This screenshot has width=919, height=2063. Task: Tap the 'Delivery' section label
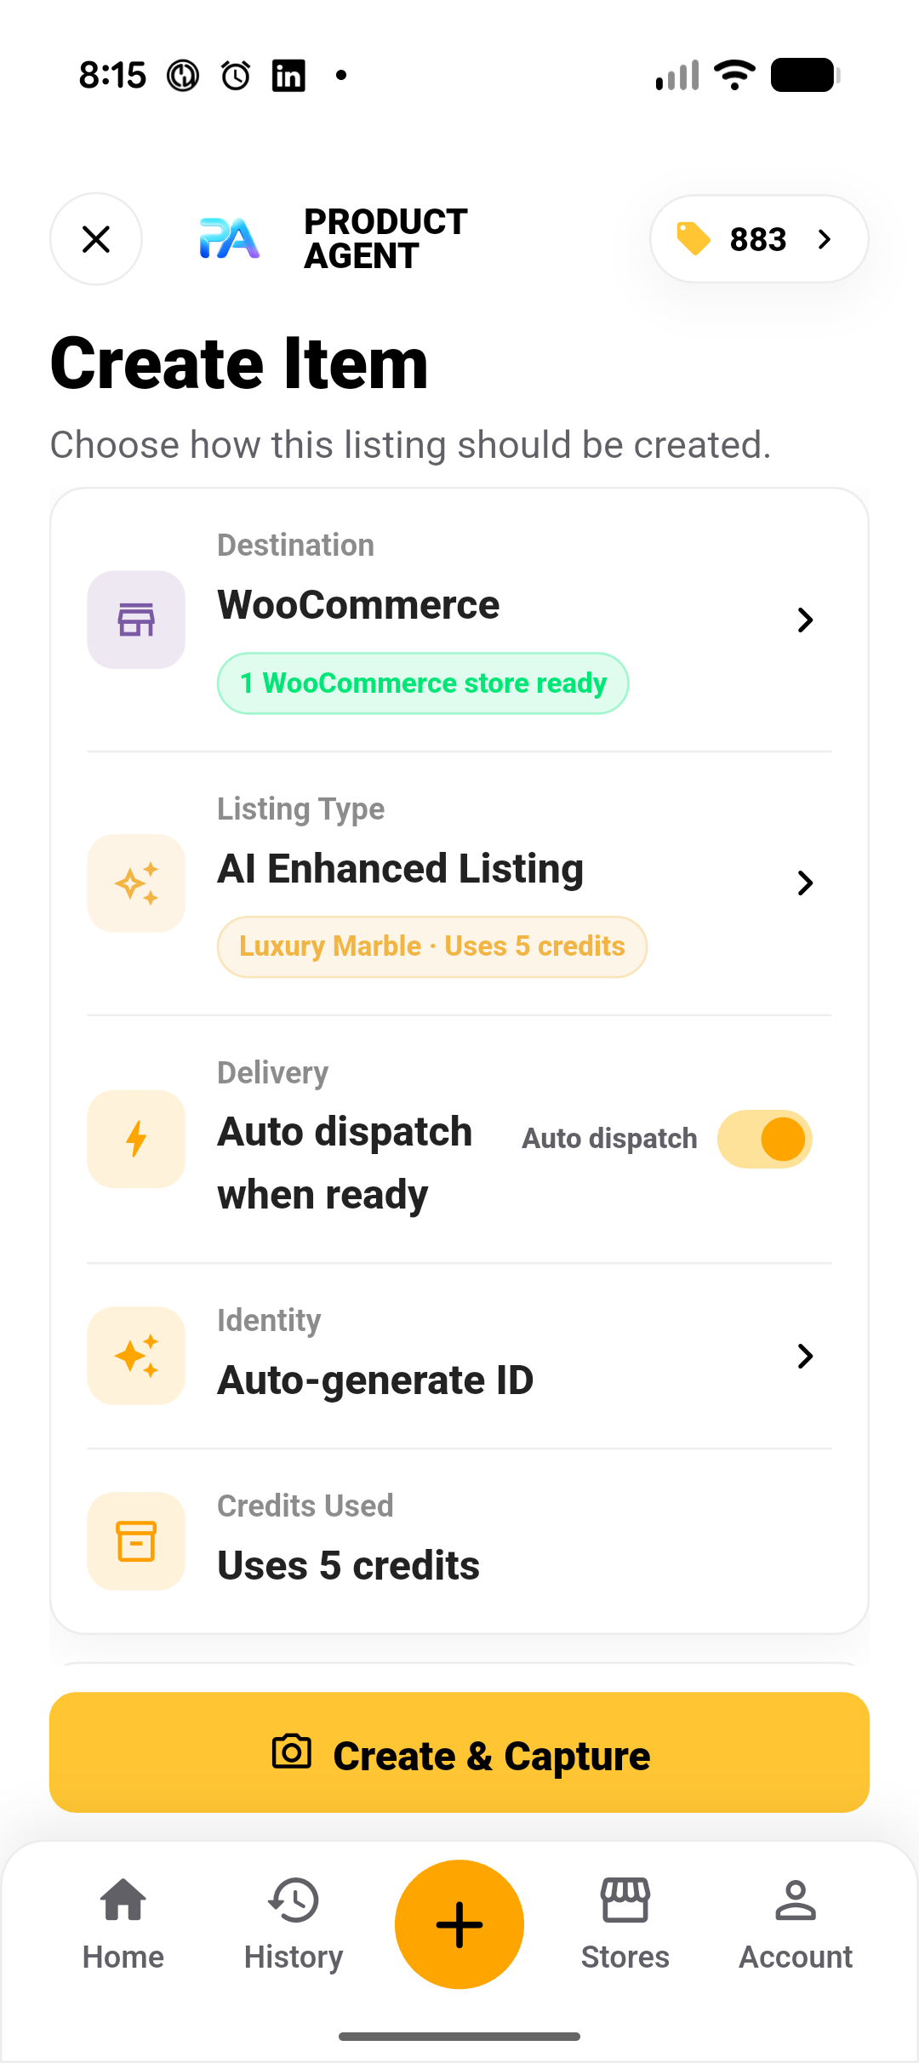(x=273, y=1073)
